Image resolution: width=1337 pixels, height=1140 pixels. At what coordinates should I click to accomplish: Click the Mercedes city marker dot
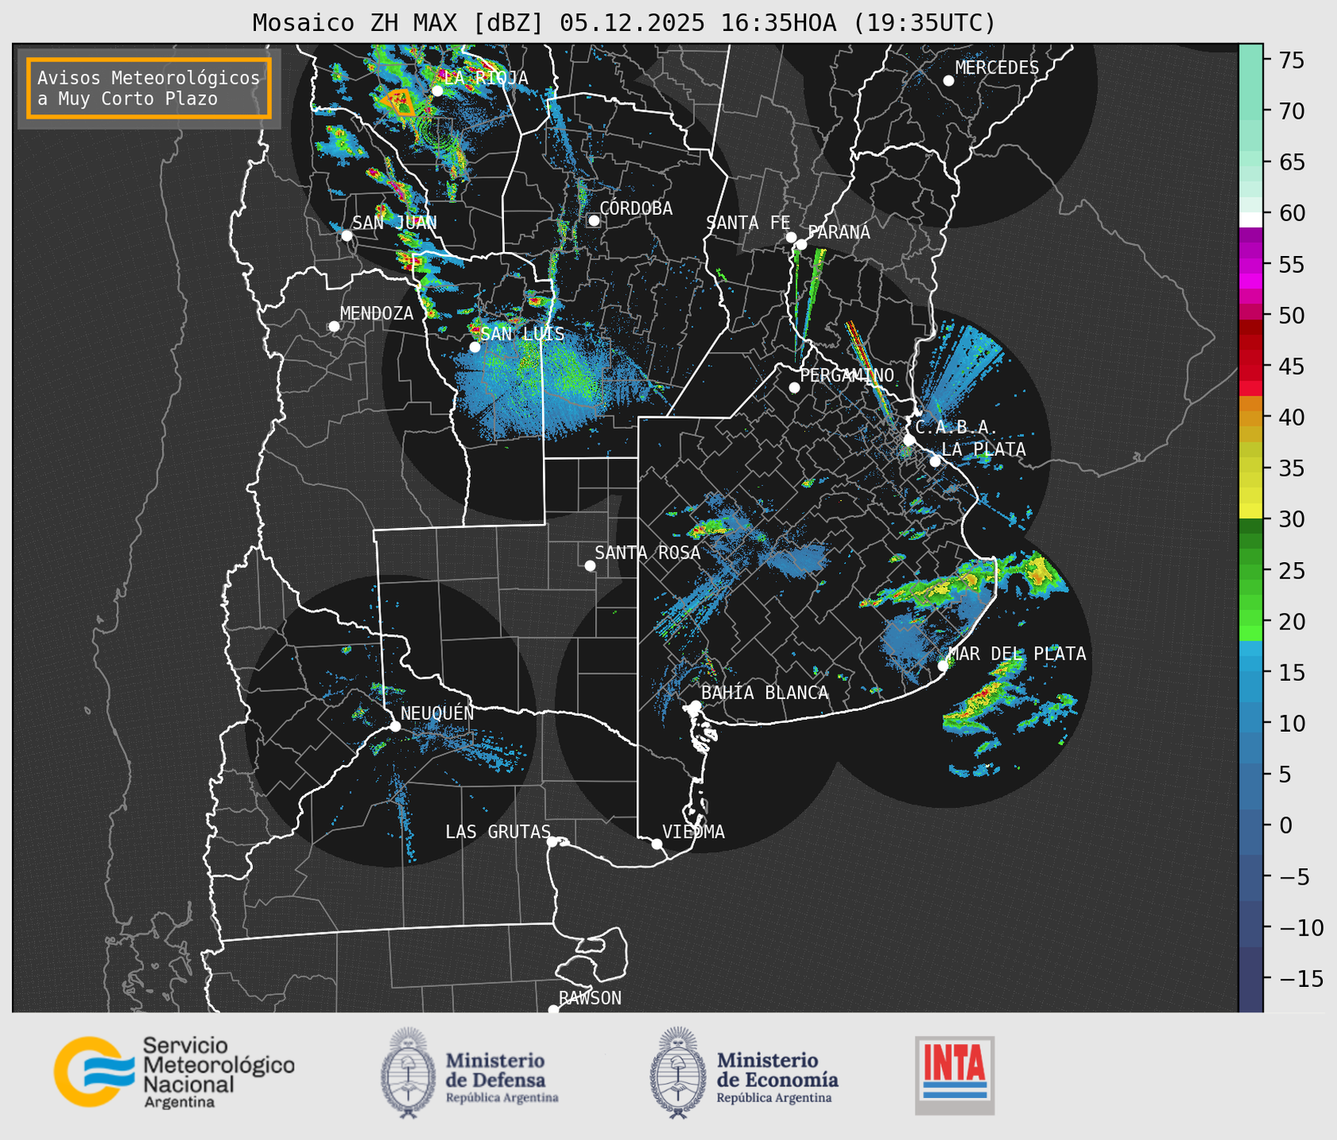[949, 81]
